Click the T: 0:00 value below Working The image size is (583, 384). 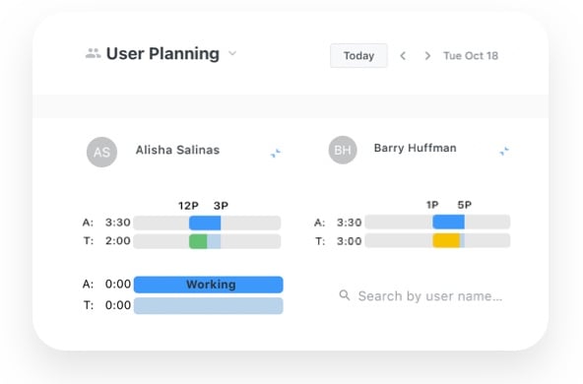(x=118, y=305)
